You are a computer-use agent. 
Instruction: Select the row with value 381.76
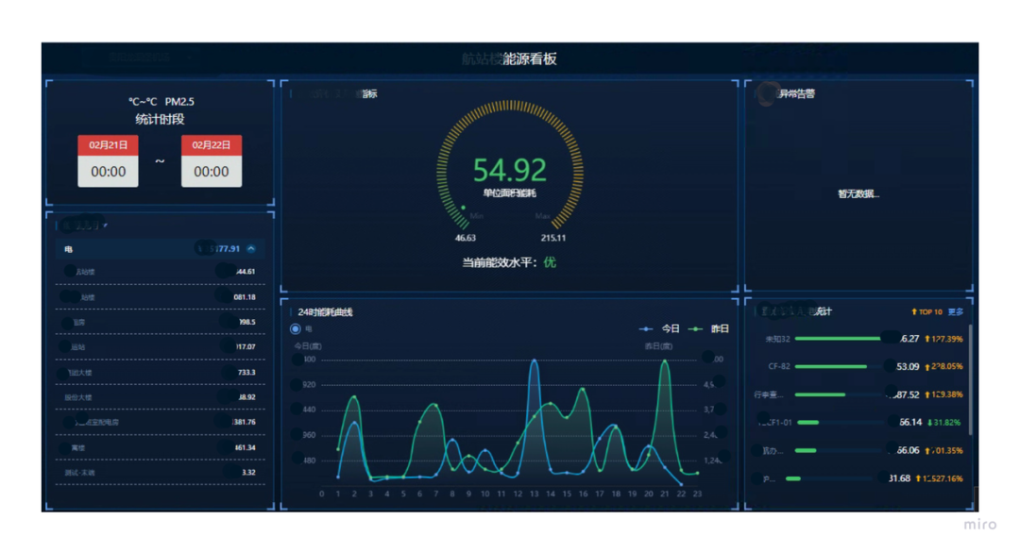click(160, 423)
